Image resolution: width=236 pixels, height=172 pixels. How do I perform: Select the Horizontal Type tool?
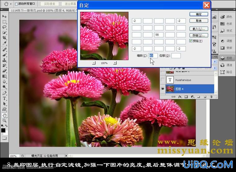click(x=4, y=98)
